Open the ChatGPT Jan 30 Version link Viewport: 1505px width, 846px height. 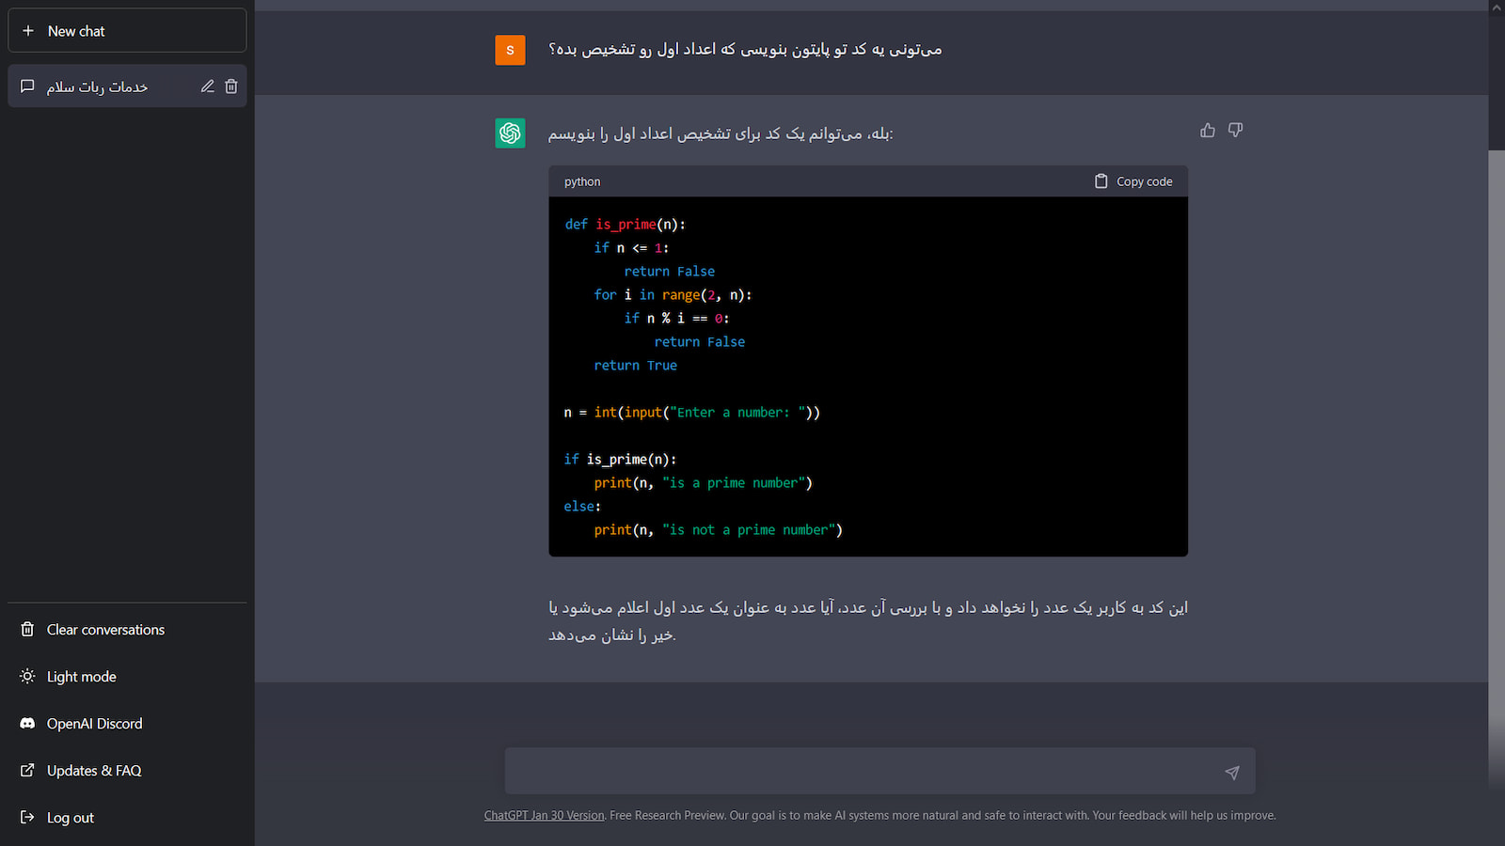544,816
